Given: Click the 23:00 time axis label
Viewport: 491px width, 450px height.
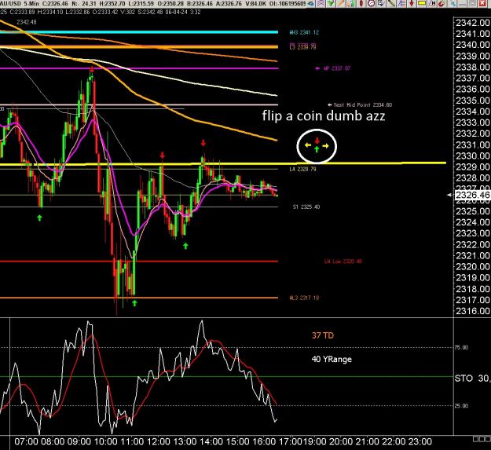Looking at the screenshot, I should [x=420, y=441].
